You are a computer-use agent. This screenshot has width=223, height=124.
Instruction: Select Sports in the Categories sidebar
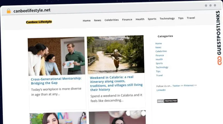click(159, 63)
